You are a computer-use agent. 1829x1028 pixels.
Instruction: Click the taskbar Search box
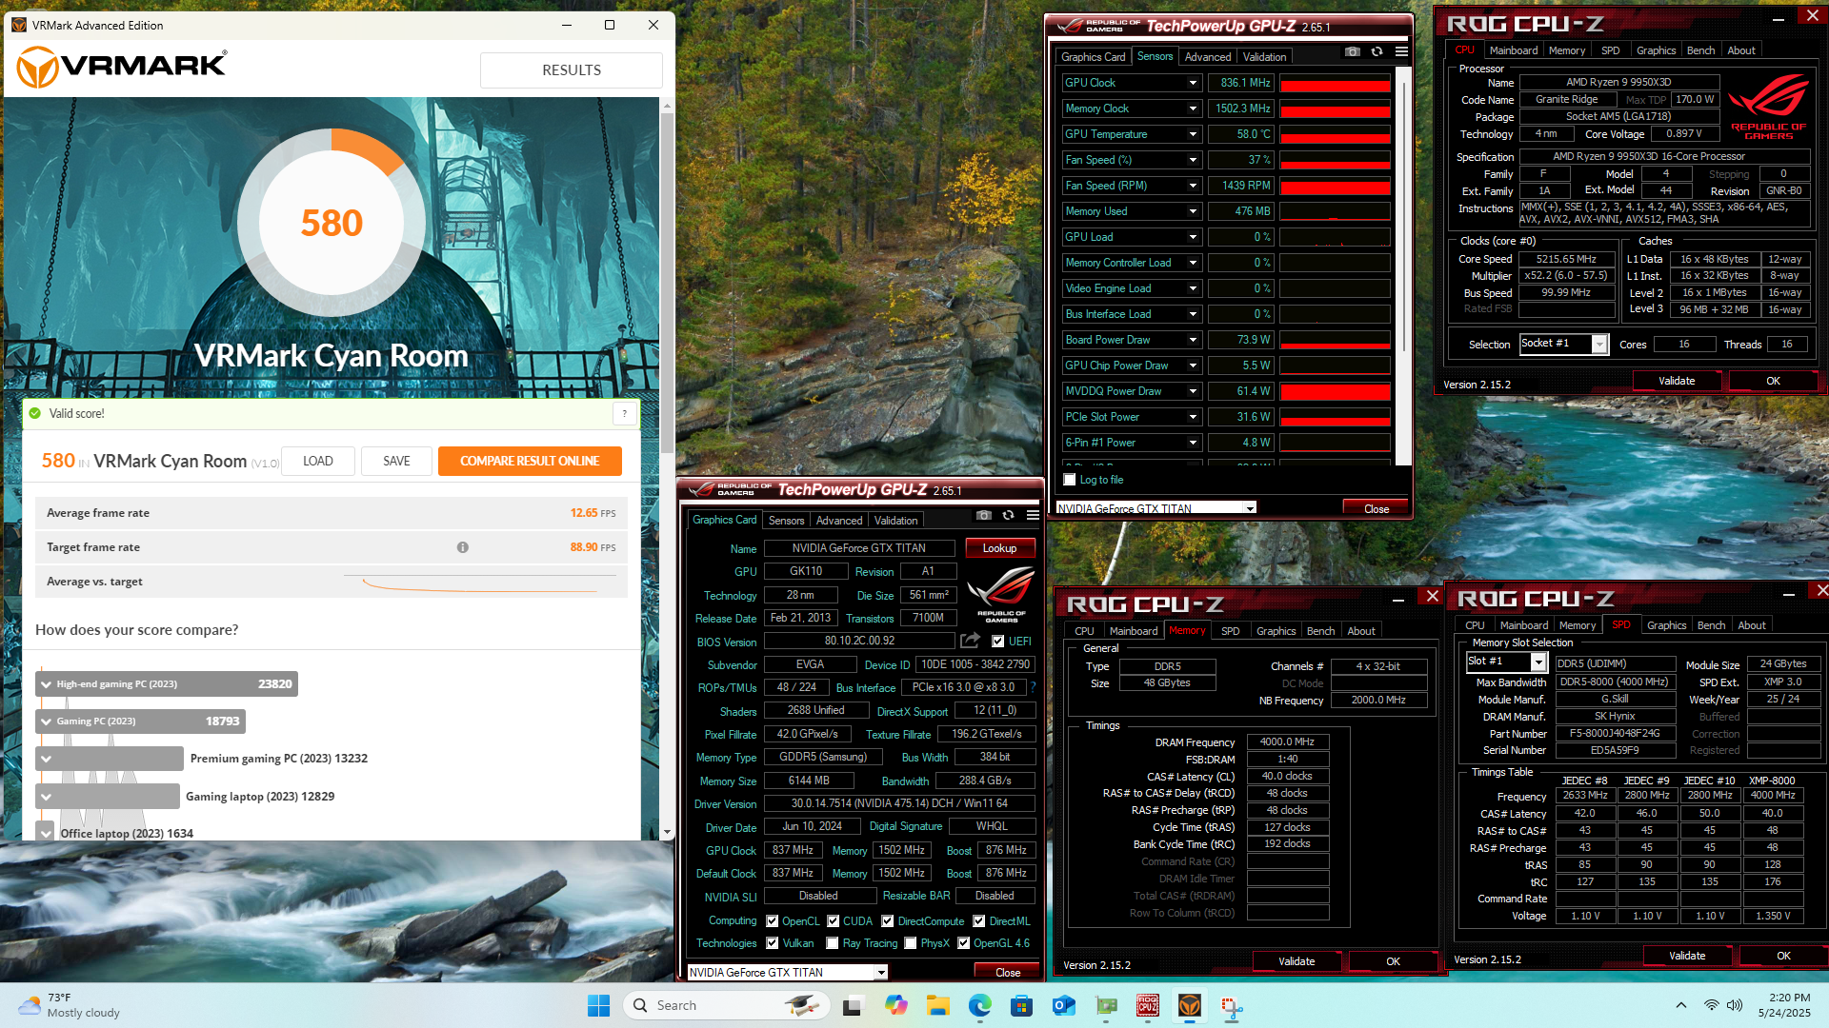point(726,1005)
